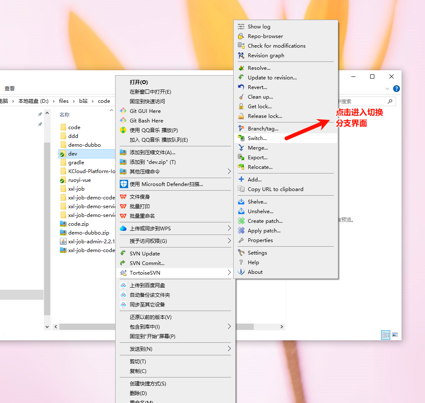Viewport: 425px width, 403px height.
Task: Click the About info icon
Action: pos(241,272)
